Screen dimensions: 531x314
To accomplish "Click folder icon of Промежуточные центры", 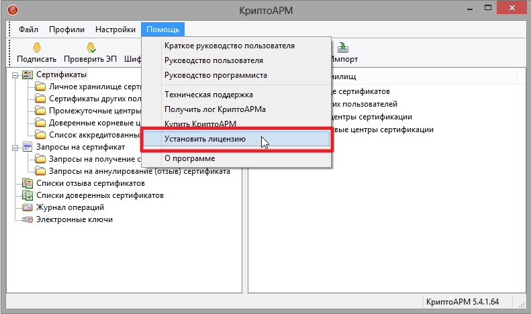I will 41,111.
